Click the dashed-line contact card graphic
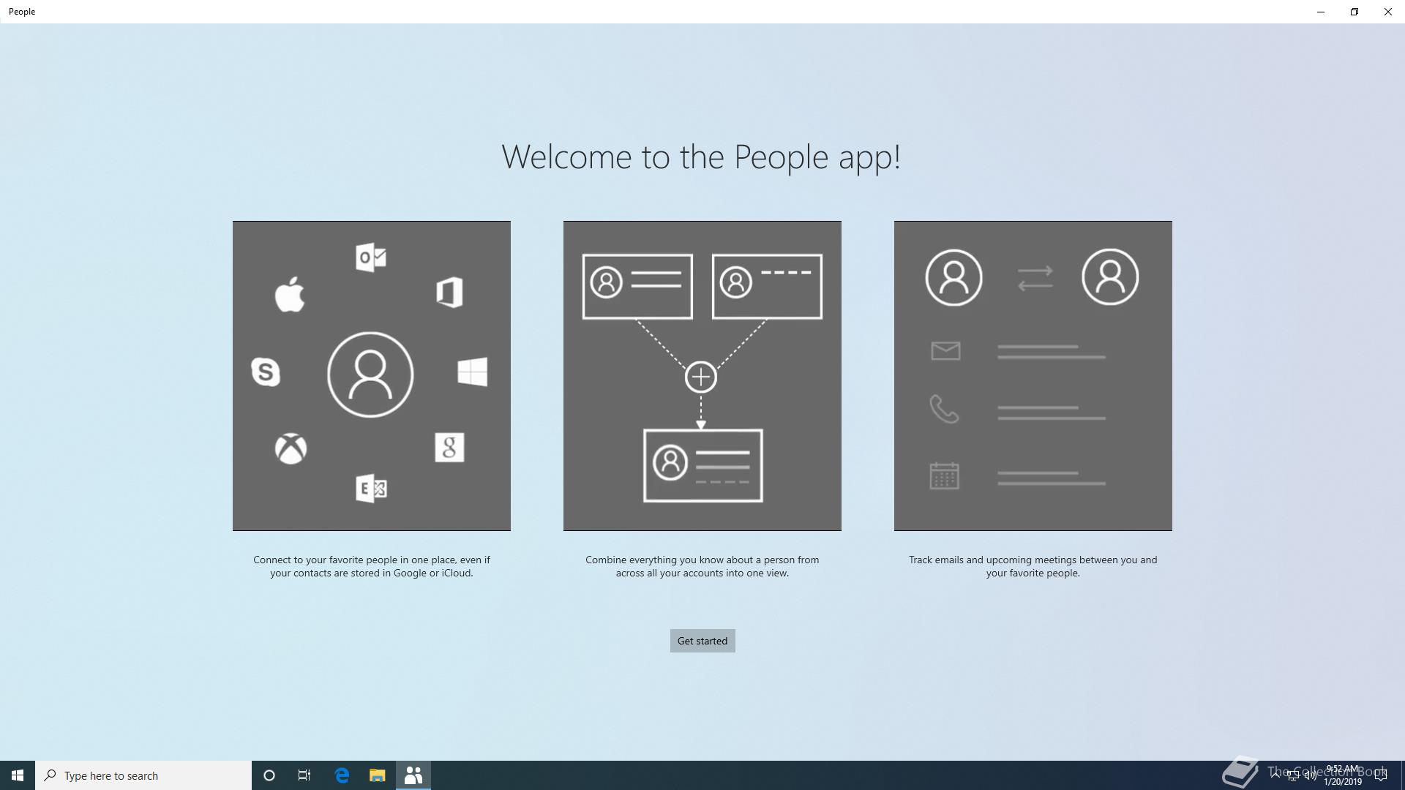Screen dimensions: 1405x790 tap(767, 287)
